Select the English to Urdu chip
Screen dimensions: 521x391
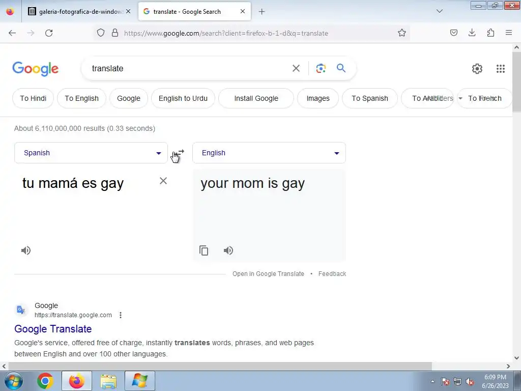click(x=183, y=98)
